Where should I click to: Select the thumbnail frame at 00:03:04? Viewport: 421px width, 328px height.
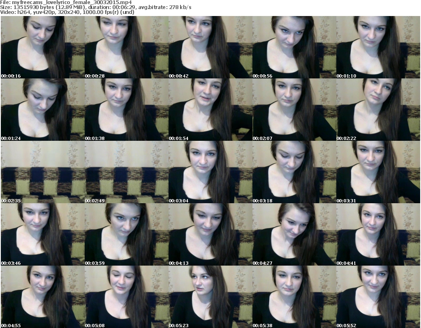click(x=210, y=172)
